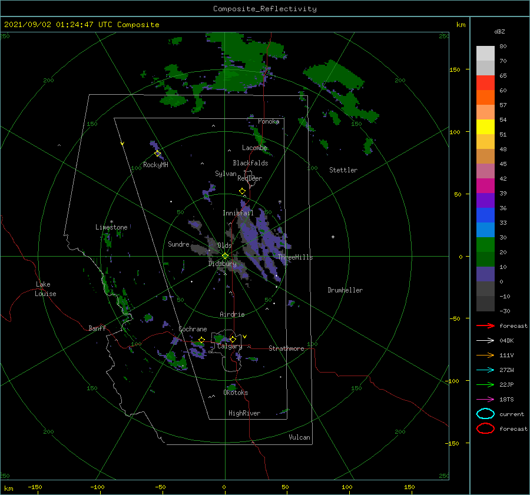The width and height of the screenshot is (530, 495).
Task: Click the Sundre city label
Action: coord(178,244)
